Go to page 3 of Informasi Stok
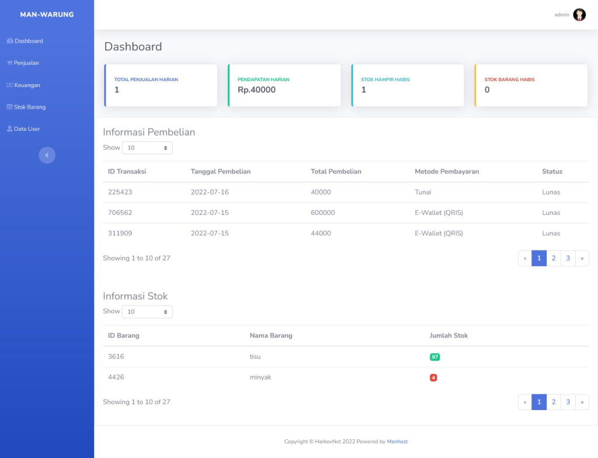 [568, 401]
